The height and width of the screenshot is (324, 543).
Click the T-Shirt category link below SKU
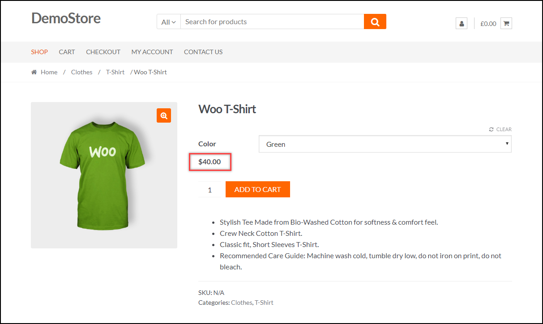click(x=264, y=303)
